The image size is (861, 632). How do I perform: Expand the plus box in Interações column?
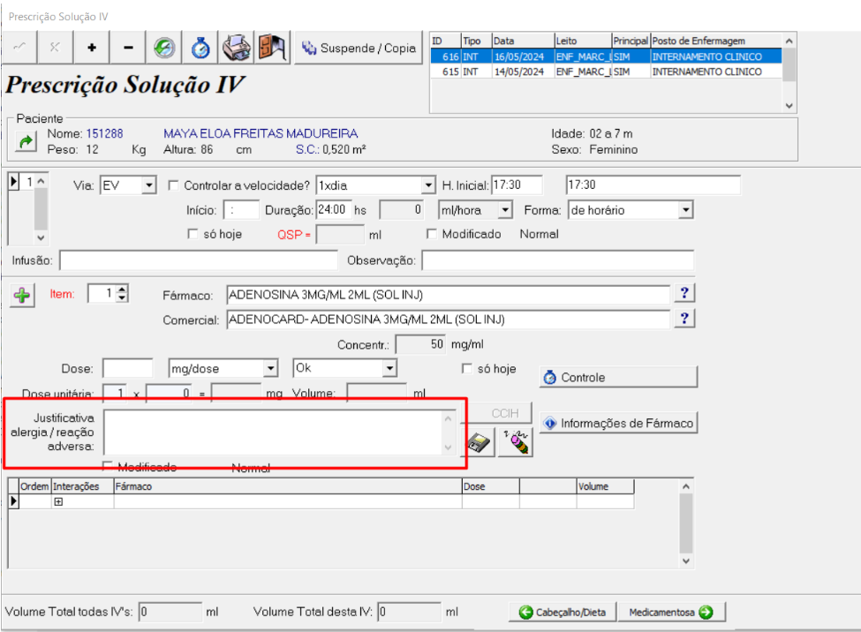click(58, 502)
